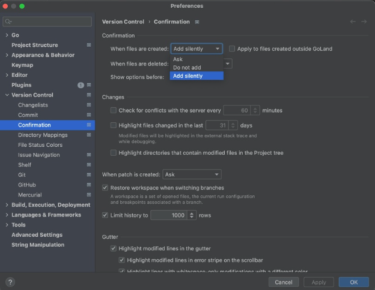375x290 pixels.
Task: Click the OK button
Action: point(353,282)
